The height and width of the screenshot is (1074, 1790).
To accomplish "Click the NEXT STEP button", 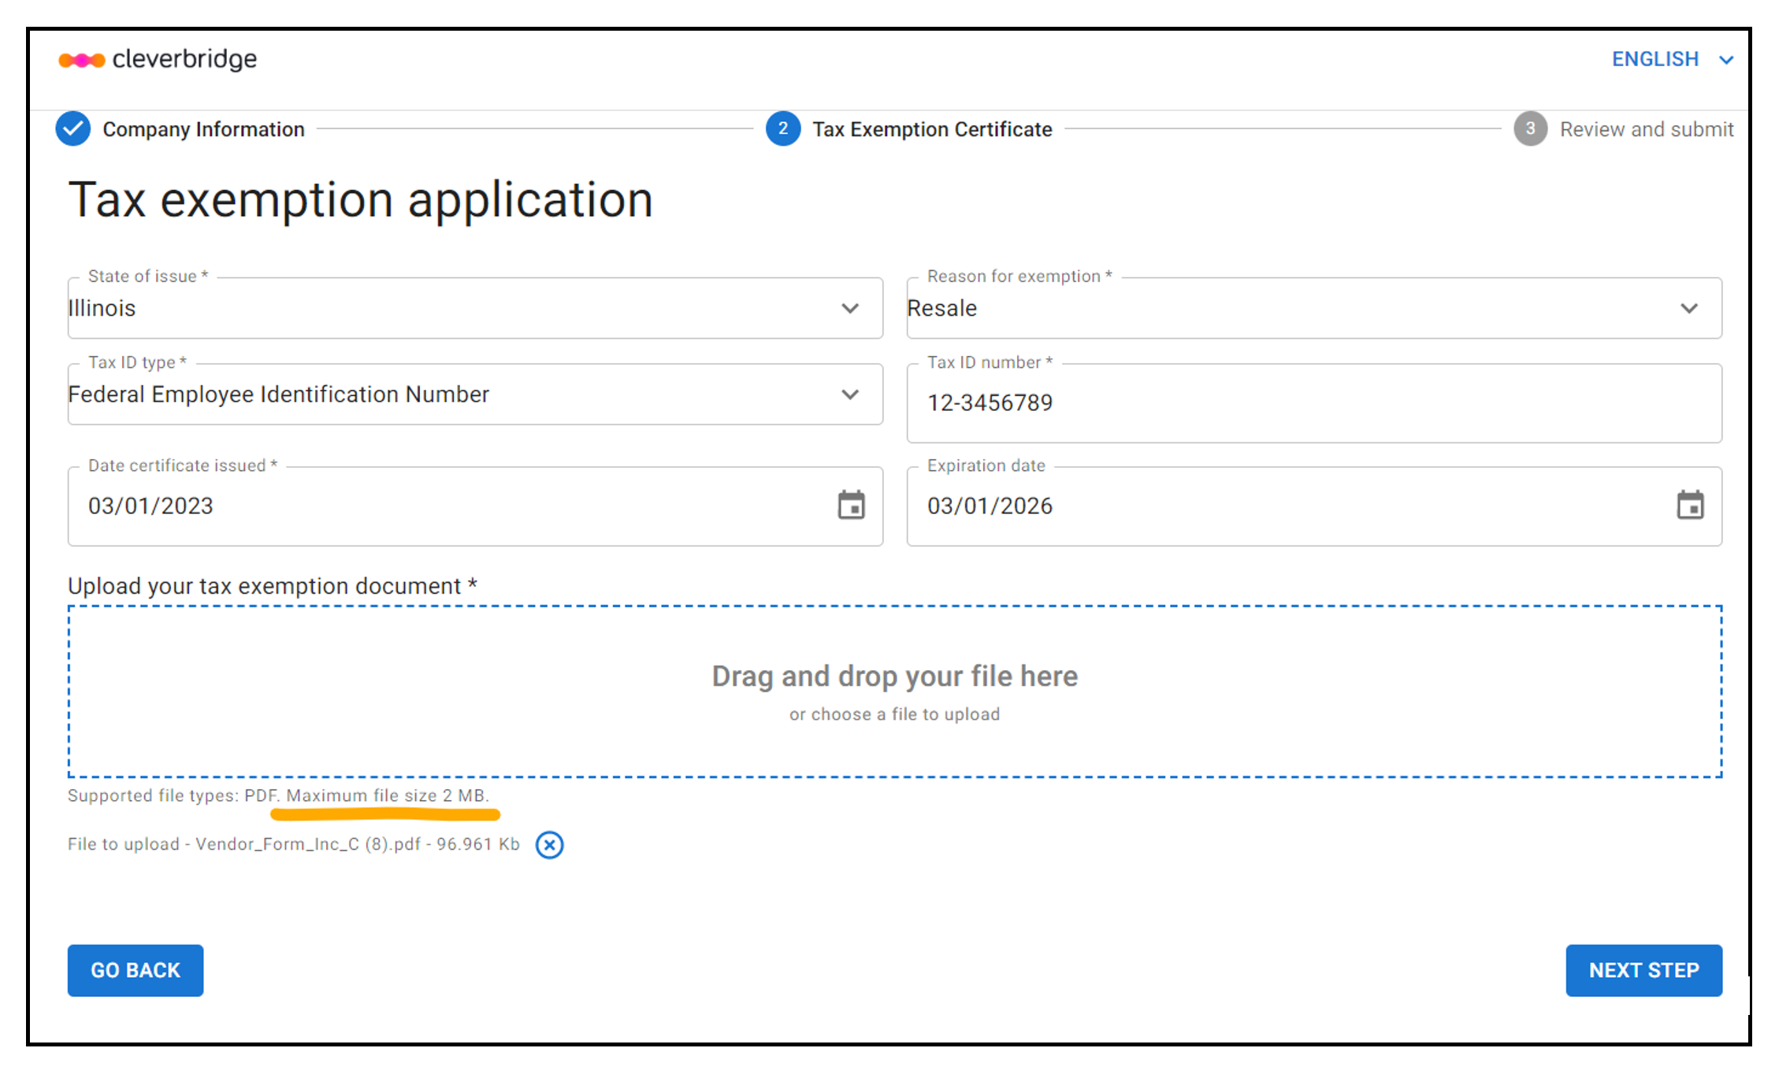I will click(x=1643, y=970).
